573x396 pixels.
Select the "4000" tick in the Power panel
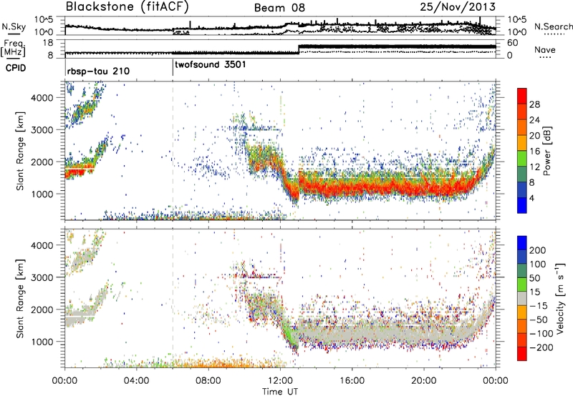coord(42,98)
